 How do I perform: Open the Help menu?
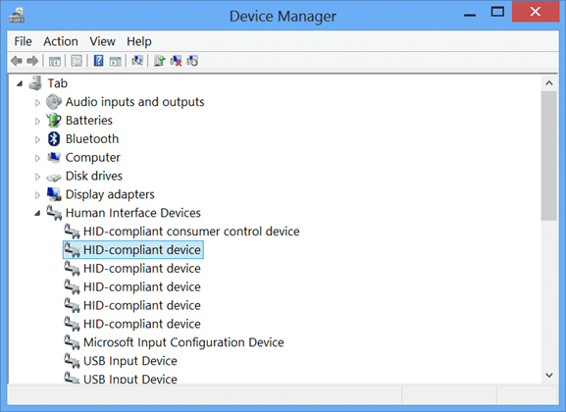tap(139, 41)
